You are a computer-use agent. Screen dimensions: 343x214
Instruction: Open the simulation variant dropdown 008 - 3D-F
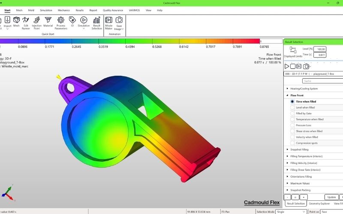[313, 74]
